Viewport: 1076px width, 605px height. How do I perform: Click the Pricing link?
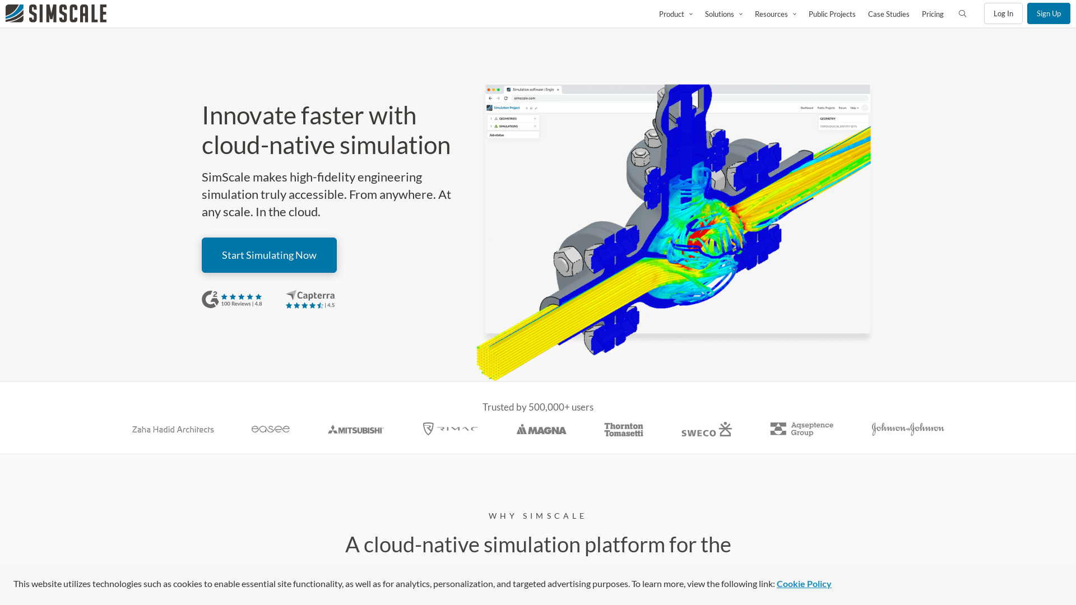(x=932, y=13)
